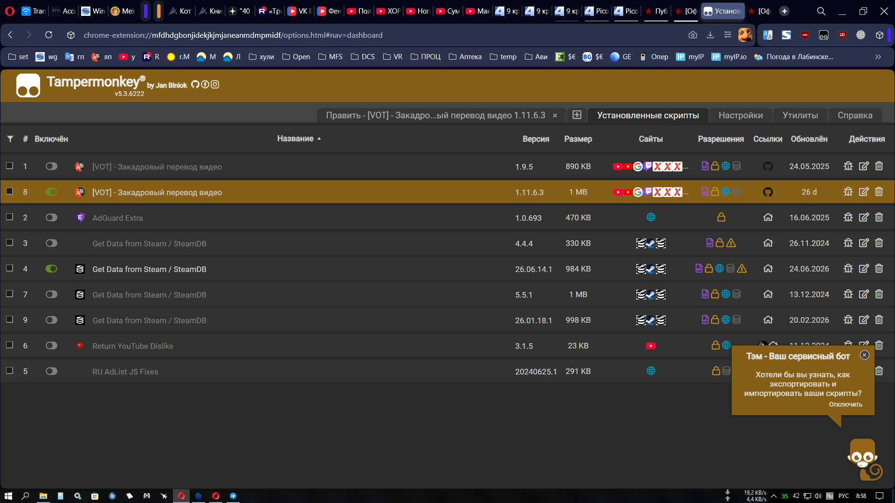895x503 pixels.
Task: Delete Get Data from Steam 26.06.14.1
Action: [x=879, y=268]
